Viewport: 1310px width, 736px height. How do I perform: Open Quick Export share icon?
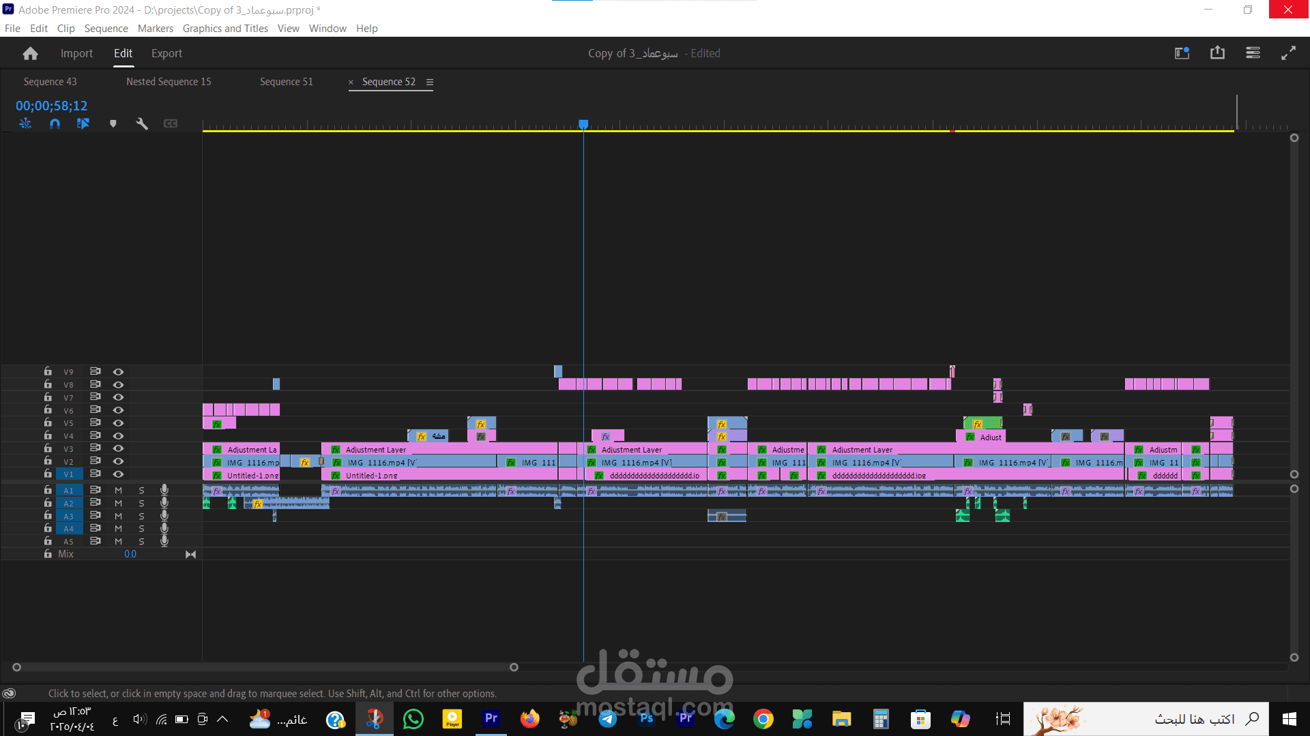click(1217, 53)
